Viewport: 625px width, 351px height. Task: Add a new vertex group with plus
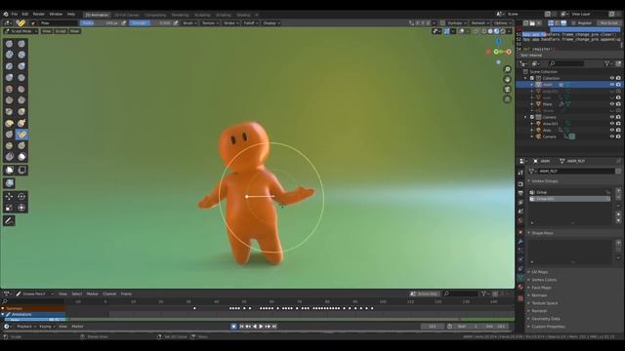pyautogui.click(x=618, y=192)
